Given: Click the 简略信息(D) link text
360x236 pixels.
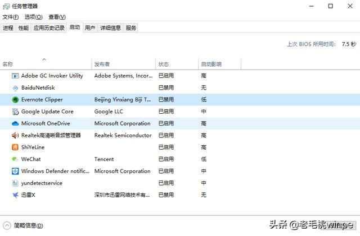Looking at the screenshot, I should coord(29,226).
